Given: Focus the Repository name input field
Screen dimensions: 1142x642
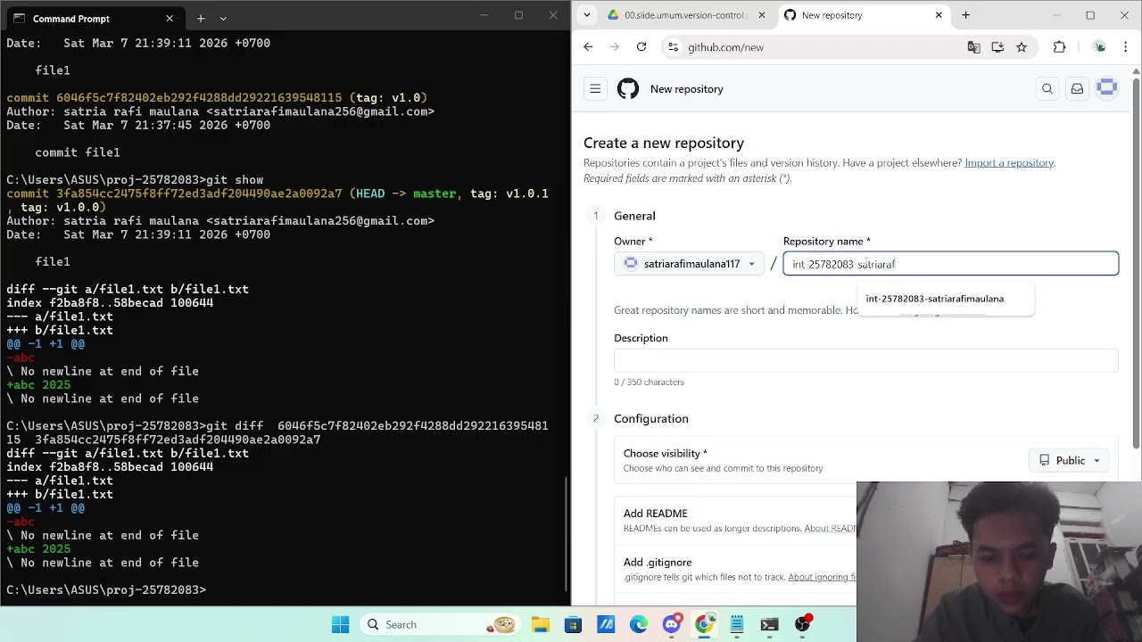Looking at the screenshot, I should coord(951,264).
